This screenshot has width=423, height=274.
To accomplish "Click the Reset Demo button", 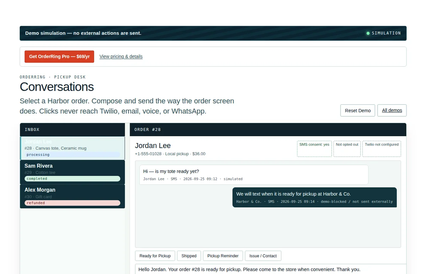I will (x=358, y=110).
